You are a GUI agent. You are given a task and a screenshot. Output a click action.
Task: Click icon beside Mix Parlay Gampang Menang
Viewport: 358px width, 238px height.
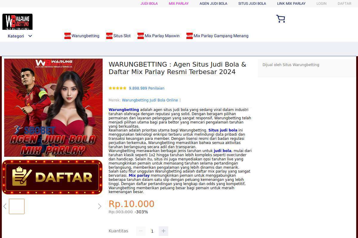click(189, 36)
